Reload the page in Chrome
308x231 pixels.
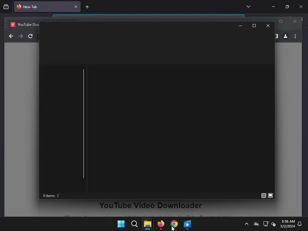coord(30,36)
